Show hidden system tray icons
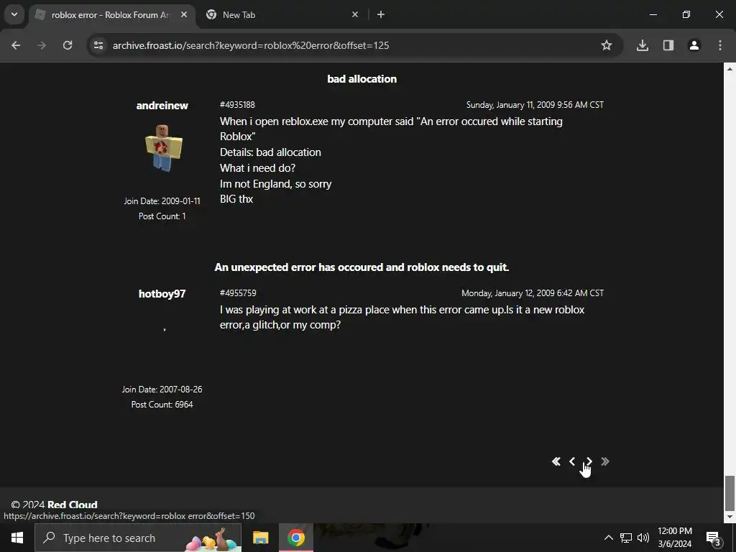 608,538
